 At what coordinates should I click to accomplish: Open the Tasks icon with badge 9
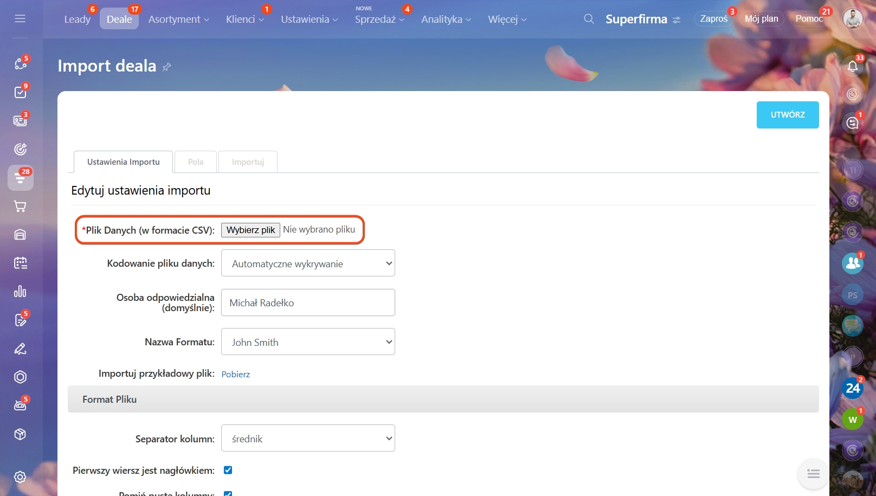tap(21, 92)
